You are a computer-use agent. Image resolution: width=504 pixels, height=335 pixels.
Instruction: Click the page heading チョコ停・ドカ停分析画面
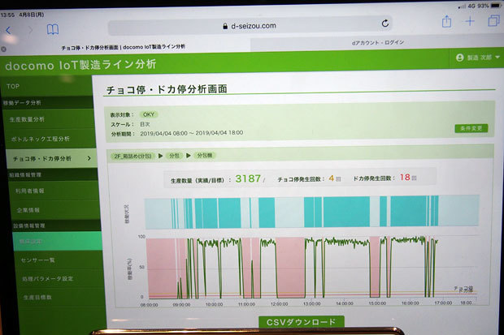[167, 89]
